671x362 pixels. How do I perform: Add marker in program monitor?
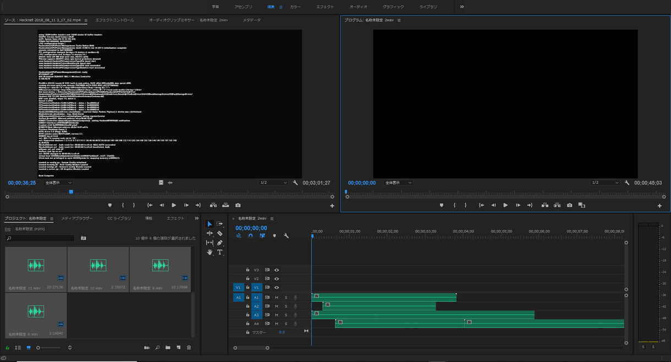point(442,205)
